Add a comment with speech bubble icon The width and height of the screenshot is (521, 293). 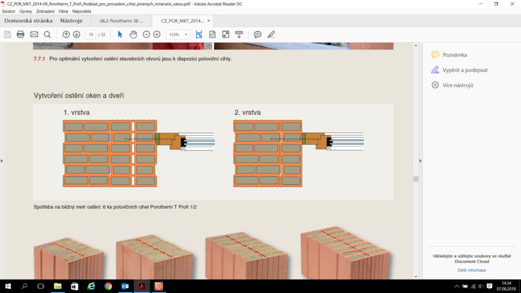click(257, 35)
